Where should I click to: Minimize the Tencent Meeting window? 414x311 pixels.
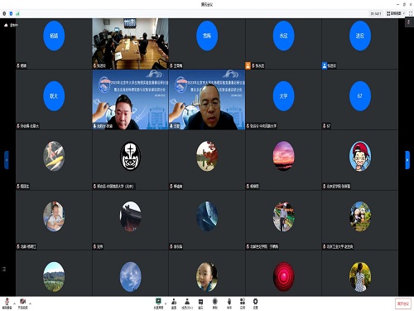pos(397,4)
